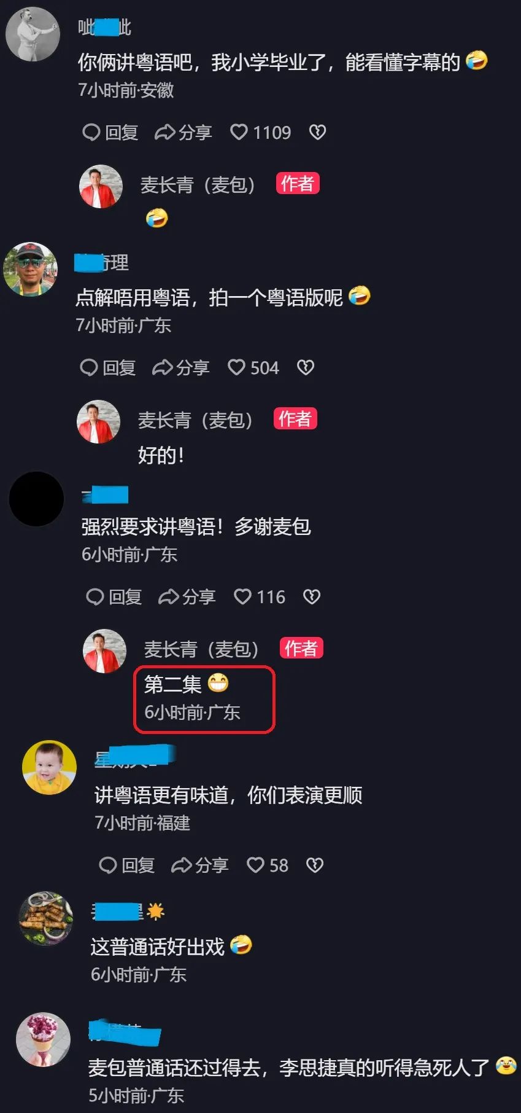Screen dimensions: 521x1113
Task: Dislike the Anhui comment with broken heart
Action: 317,132
